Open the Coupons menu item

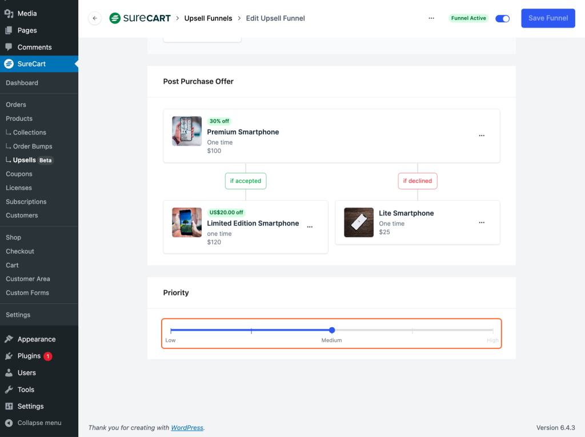[x=19, y=174]
